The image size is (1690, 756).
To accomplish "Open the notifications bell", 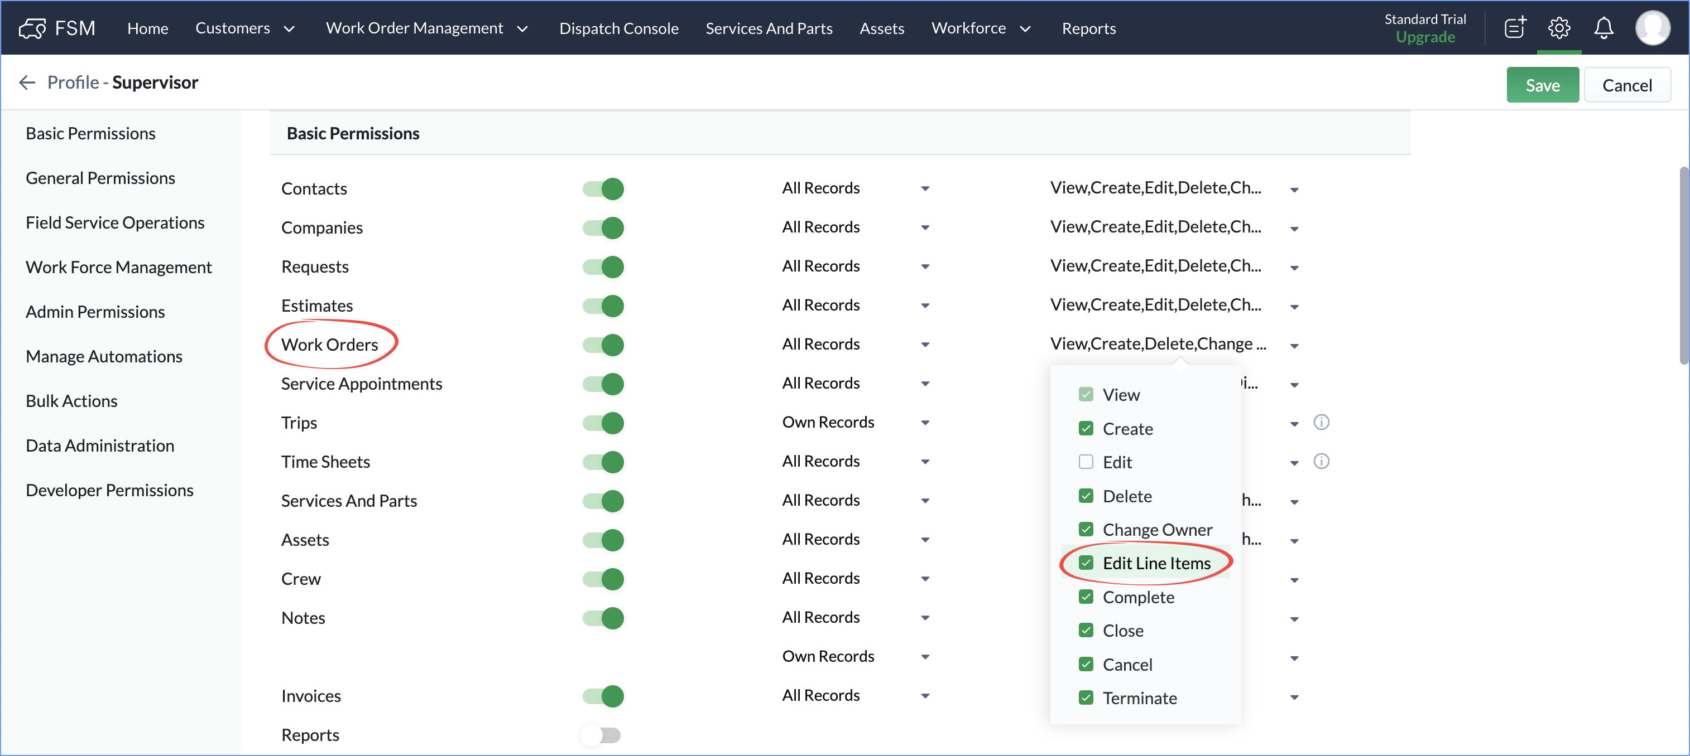I will click(1604, 28).
